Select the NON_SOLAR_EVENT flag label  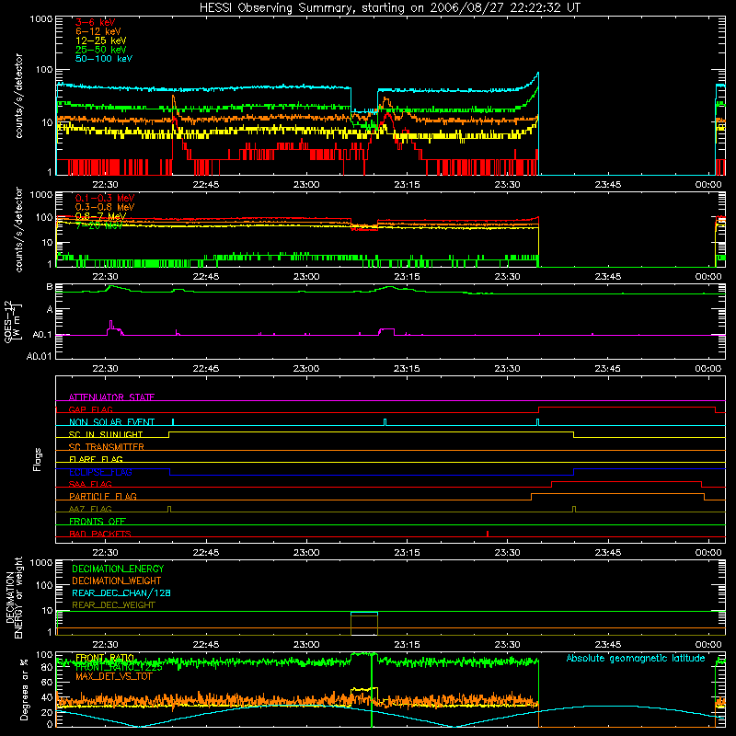tap(111, 422)
